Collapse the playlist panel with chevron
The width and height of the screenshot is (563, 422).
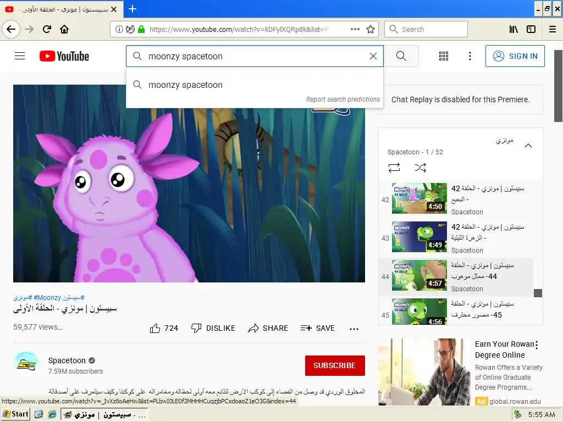(528, 146)
